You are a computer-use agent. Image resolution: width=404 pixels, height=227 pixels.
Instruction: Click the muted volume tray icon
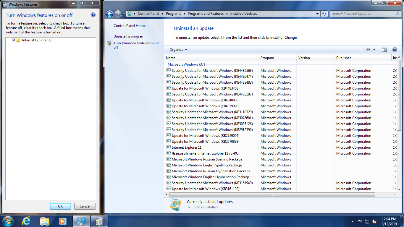point(374,221)
